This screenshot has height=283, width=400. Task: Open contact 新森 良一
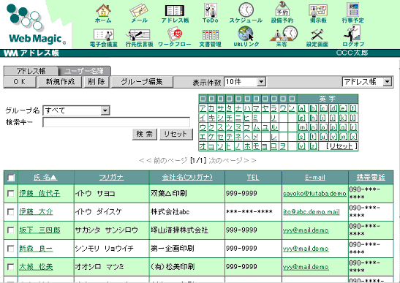point(36,249)
